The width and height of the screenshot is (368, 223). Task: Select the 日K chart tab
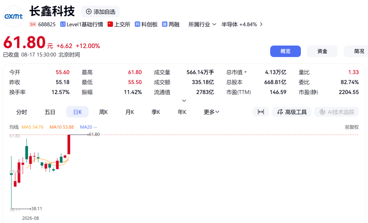(x=77, y=112)
